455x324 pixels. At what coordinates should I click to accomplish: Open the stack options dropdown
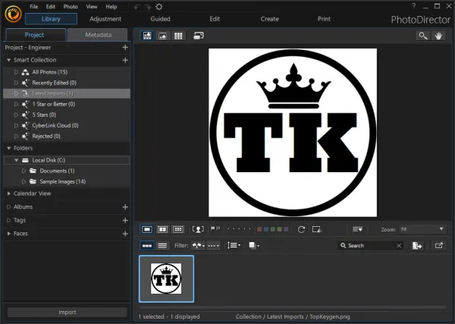pyautogui.click(x=254, y=246)
